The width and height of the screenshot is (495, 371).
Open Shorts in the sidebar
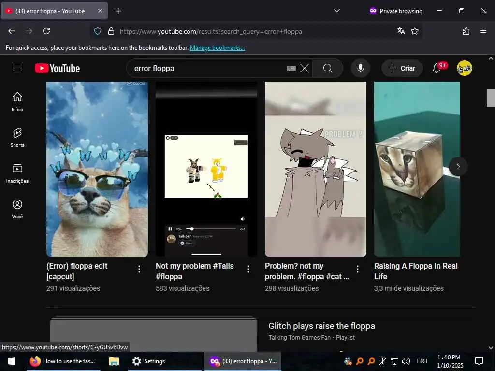pos(17,138)
